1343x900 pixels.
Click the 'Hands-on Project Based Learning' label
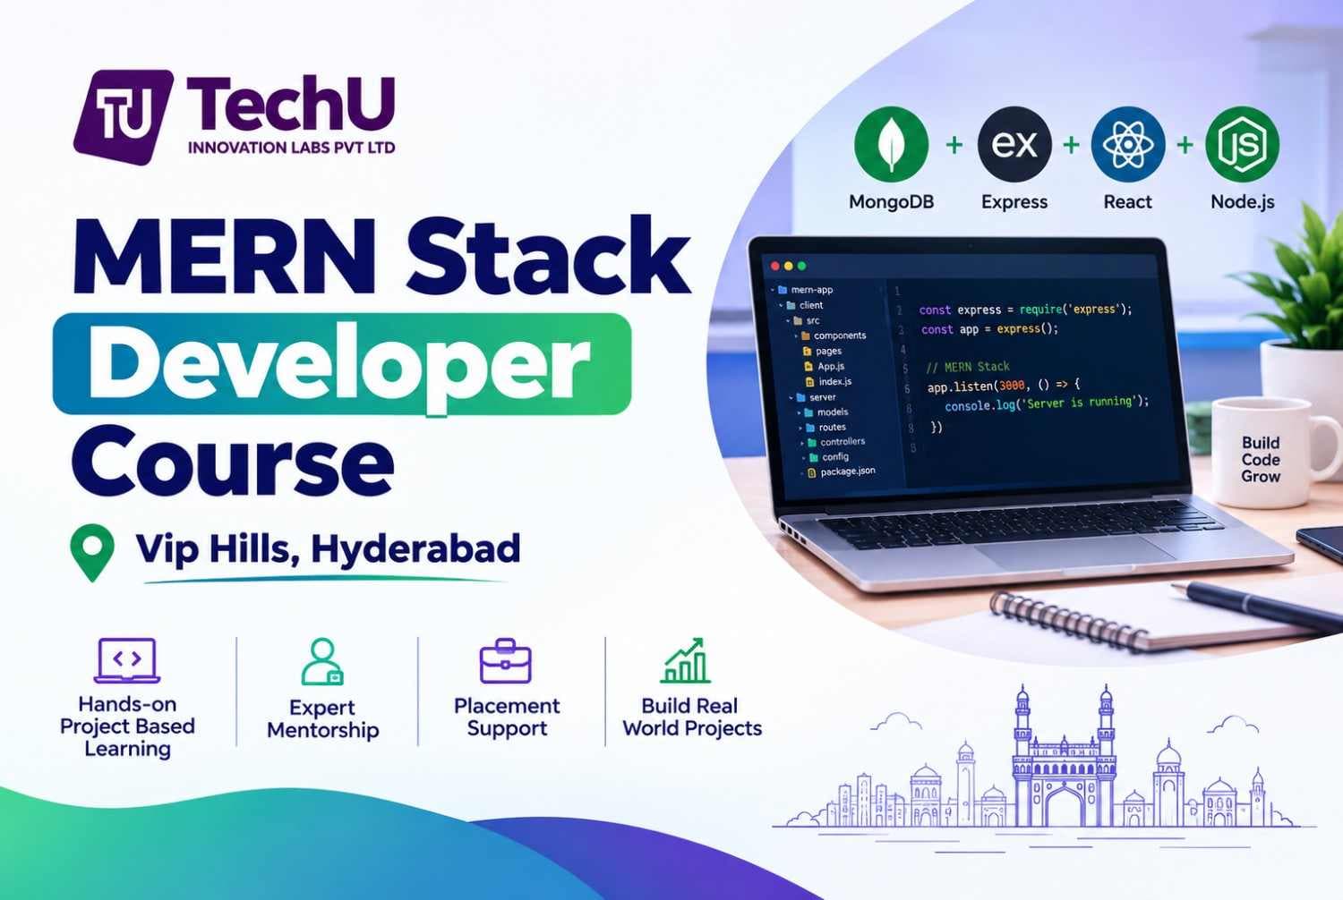(x=127, y=726)
